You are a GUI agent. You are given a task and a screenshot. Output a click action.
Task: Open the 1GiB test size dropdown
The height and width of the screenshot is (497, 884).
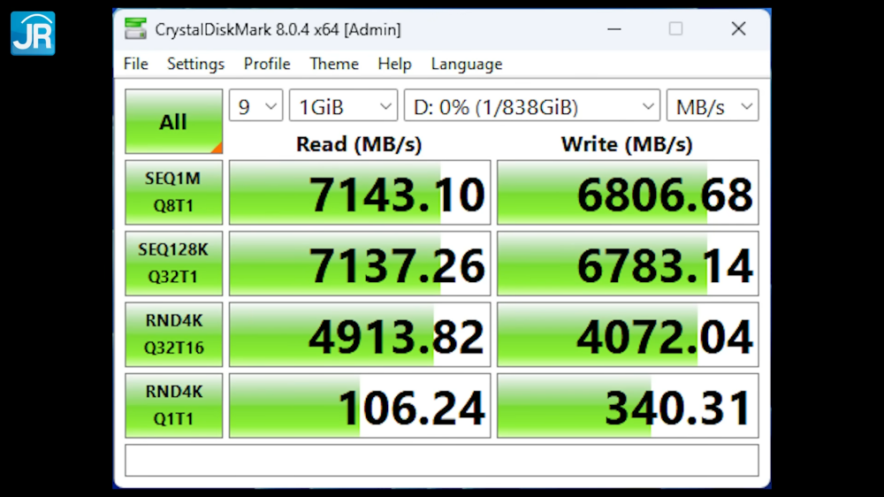click(x=343, y=107)
